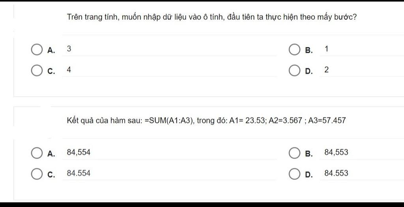Click the 'C.' letter label in the first question
This screenshot has height=207, width=404.
[x=51, y=71]
